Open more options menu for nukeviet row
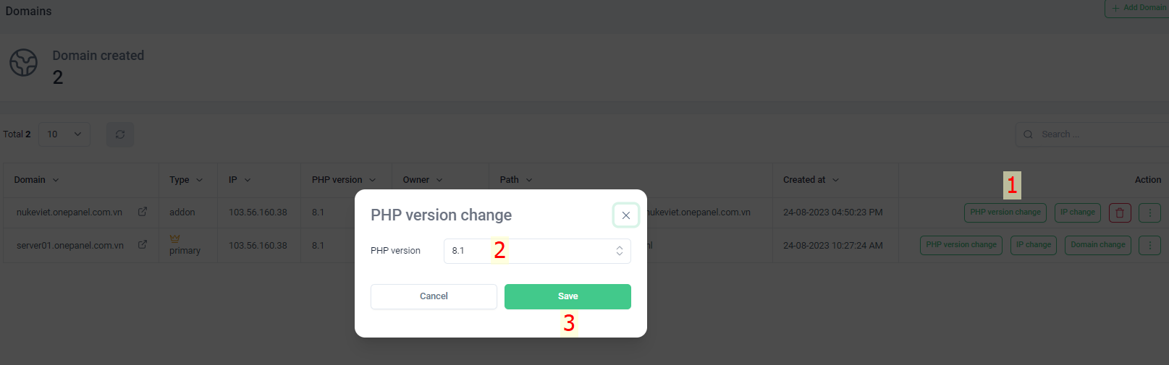The image size is (1169, 365). tap(1149, 212)
